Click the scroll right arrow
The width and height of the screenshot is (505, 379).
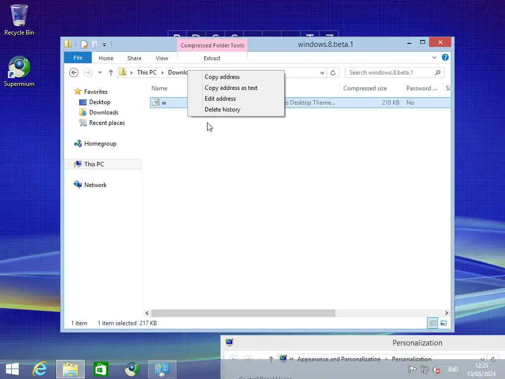tap(446, 313)
